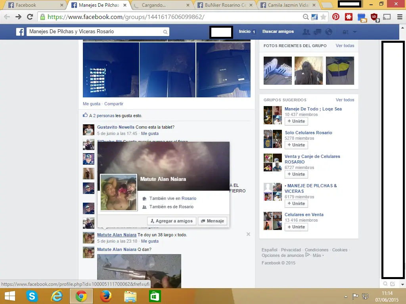Viewport: 406px width, 304px height.
Task: Open Windows Store from the taskbar
Action: pos(155,296)
